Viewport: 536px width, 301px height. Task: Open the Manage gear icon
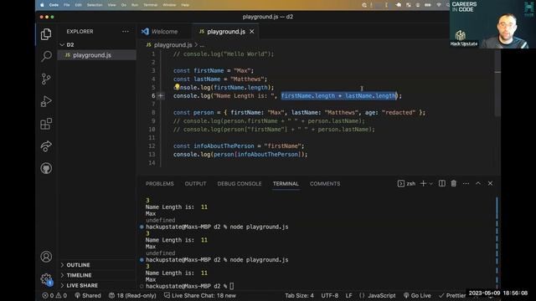(46, 278)
